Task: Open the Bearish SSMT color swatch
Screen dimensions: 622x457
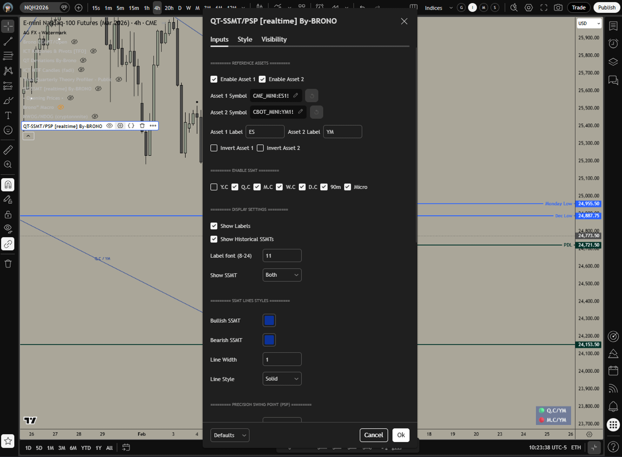Action: [x=269, y=340]
